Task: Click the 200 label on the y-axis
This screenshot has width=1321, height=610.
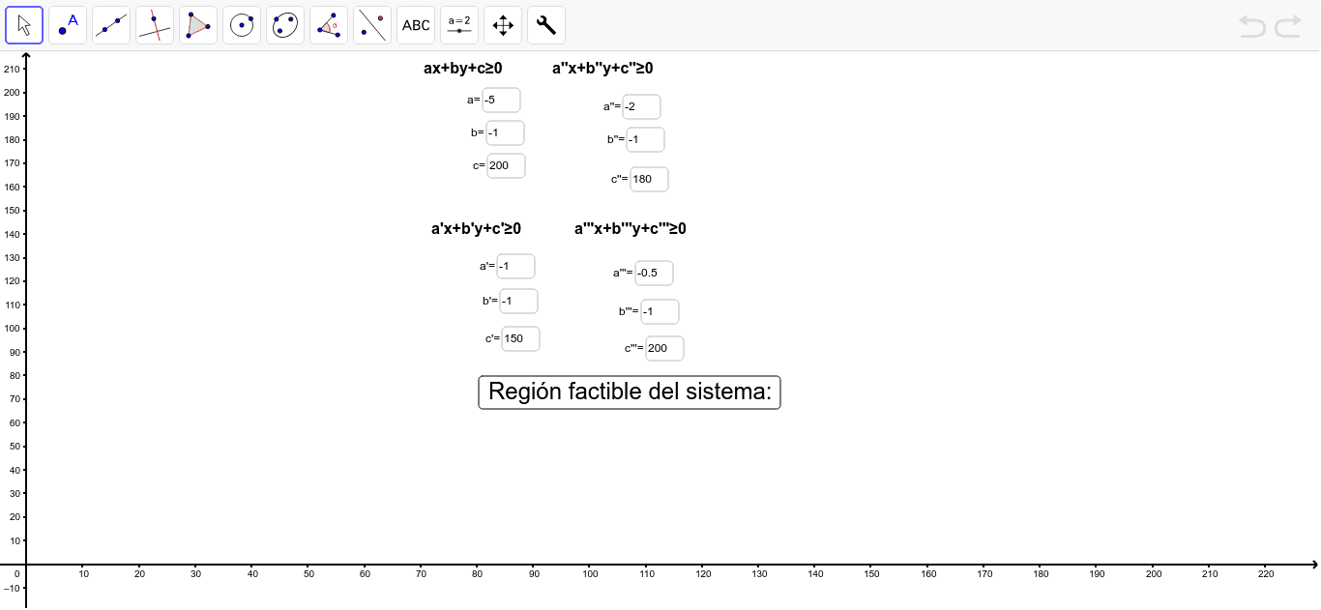Action: (x=12, y=93)
